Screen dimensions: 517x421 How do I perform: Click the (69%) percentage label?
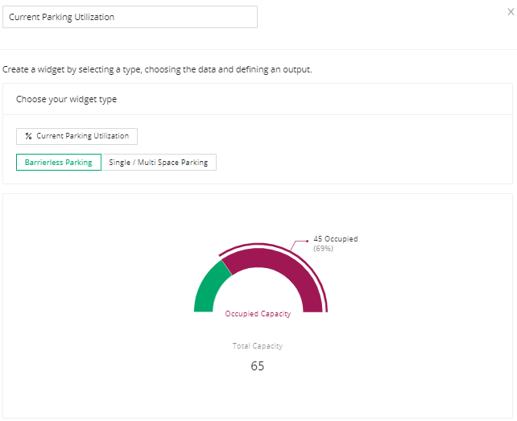coord(323,249)
